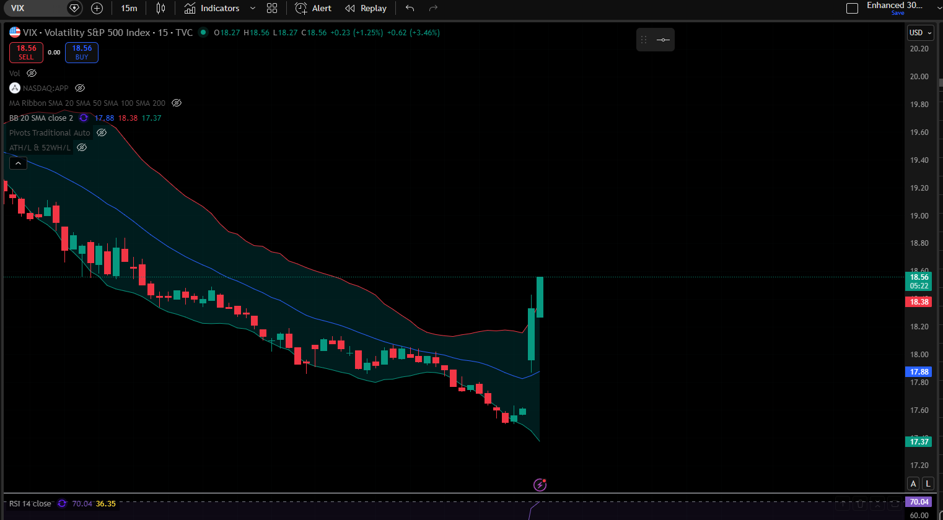
Task: Collapse the RSI pane
Action: pyautogui.click(x=877, y=505)
